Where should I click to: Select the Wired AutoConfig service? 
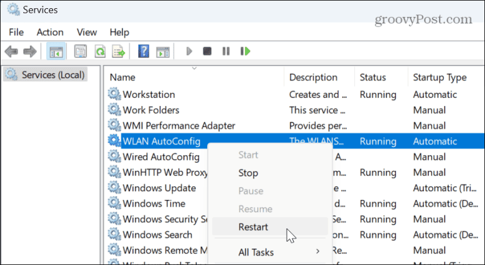tap(161, 156)
